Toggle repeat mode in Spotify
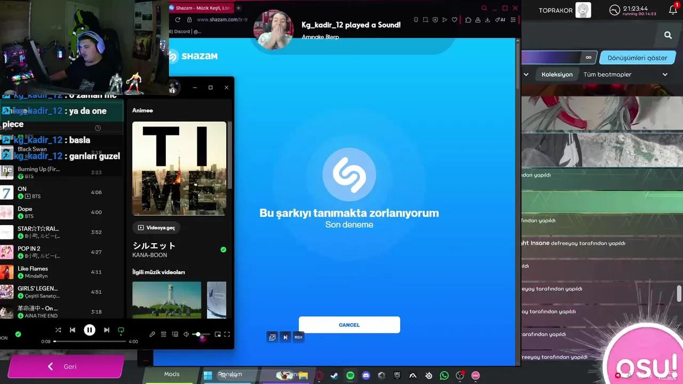Viewport: 683px width, 384px height. pos(121,331)
